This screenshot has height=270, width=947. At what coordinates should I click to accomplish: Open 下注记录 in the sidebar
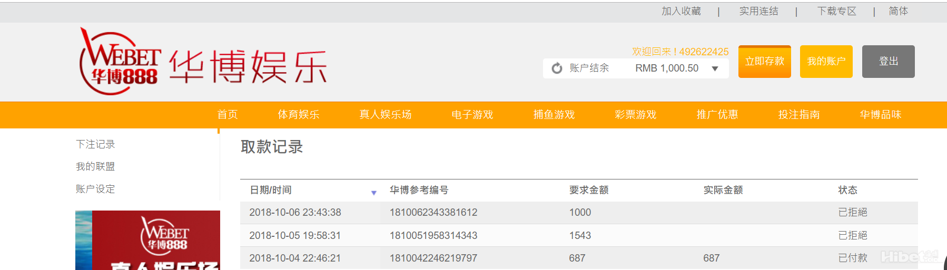(x=95, y=144)
